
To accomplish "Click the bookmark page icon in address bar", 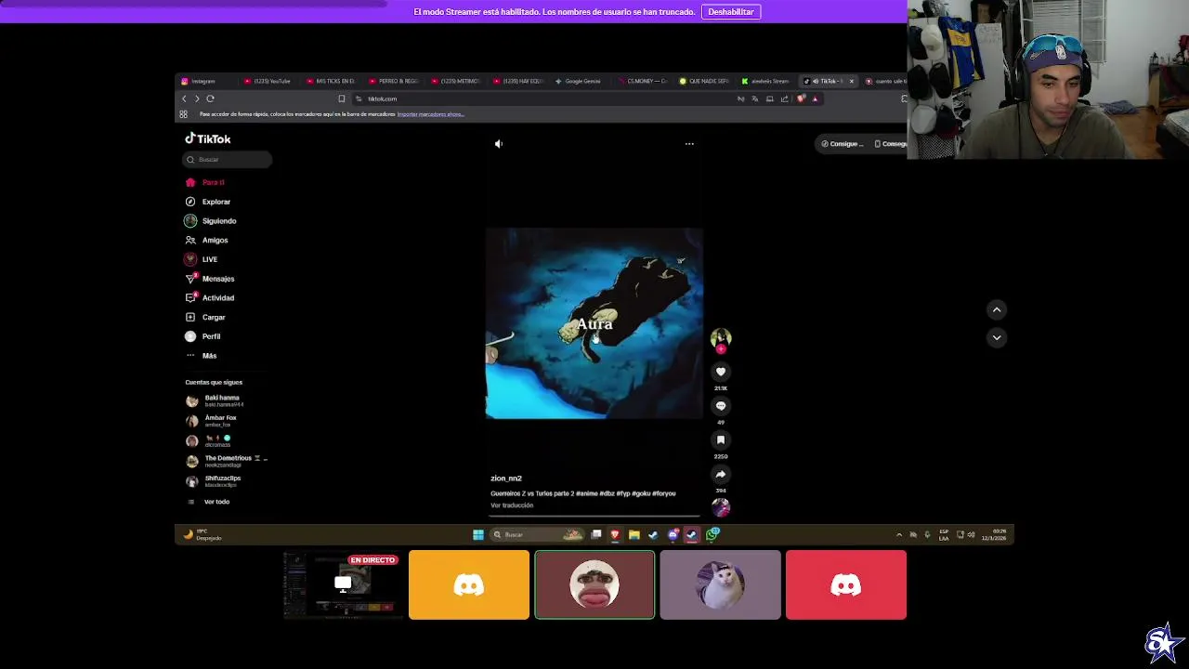I will click(342, 98).
